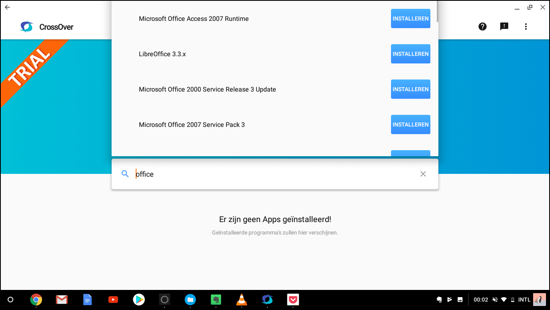Screen dimensions: 550x310
Task: Open Play Store from the shelf
Action: point(139,300)
